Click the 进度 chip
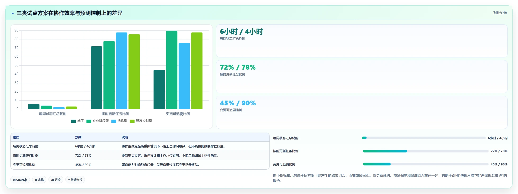Viewport: 518px width, 194px height. pyautogui.click(x=56, y=180)
